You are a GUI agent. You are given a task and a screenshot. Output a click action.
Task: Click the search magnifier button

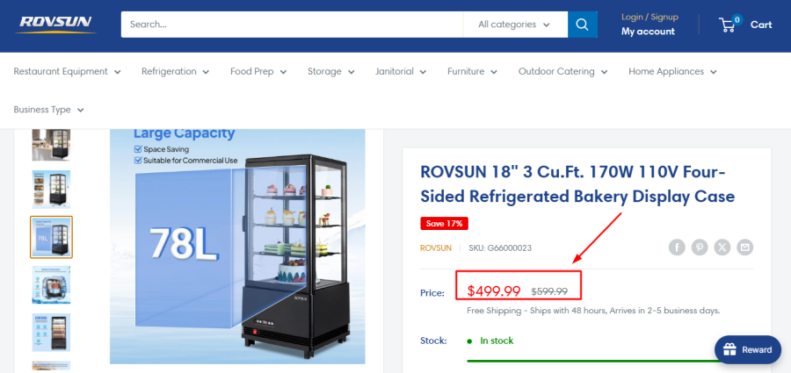582,25
